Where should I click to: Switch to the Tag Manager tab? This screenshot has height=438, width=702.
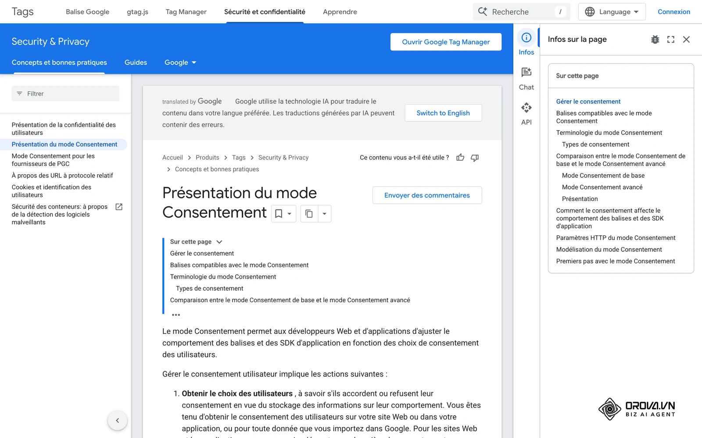point(186,12)
